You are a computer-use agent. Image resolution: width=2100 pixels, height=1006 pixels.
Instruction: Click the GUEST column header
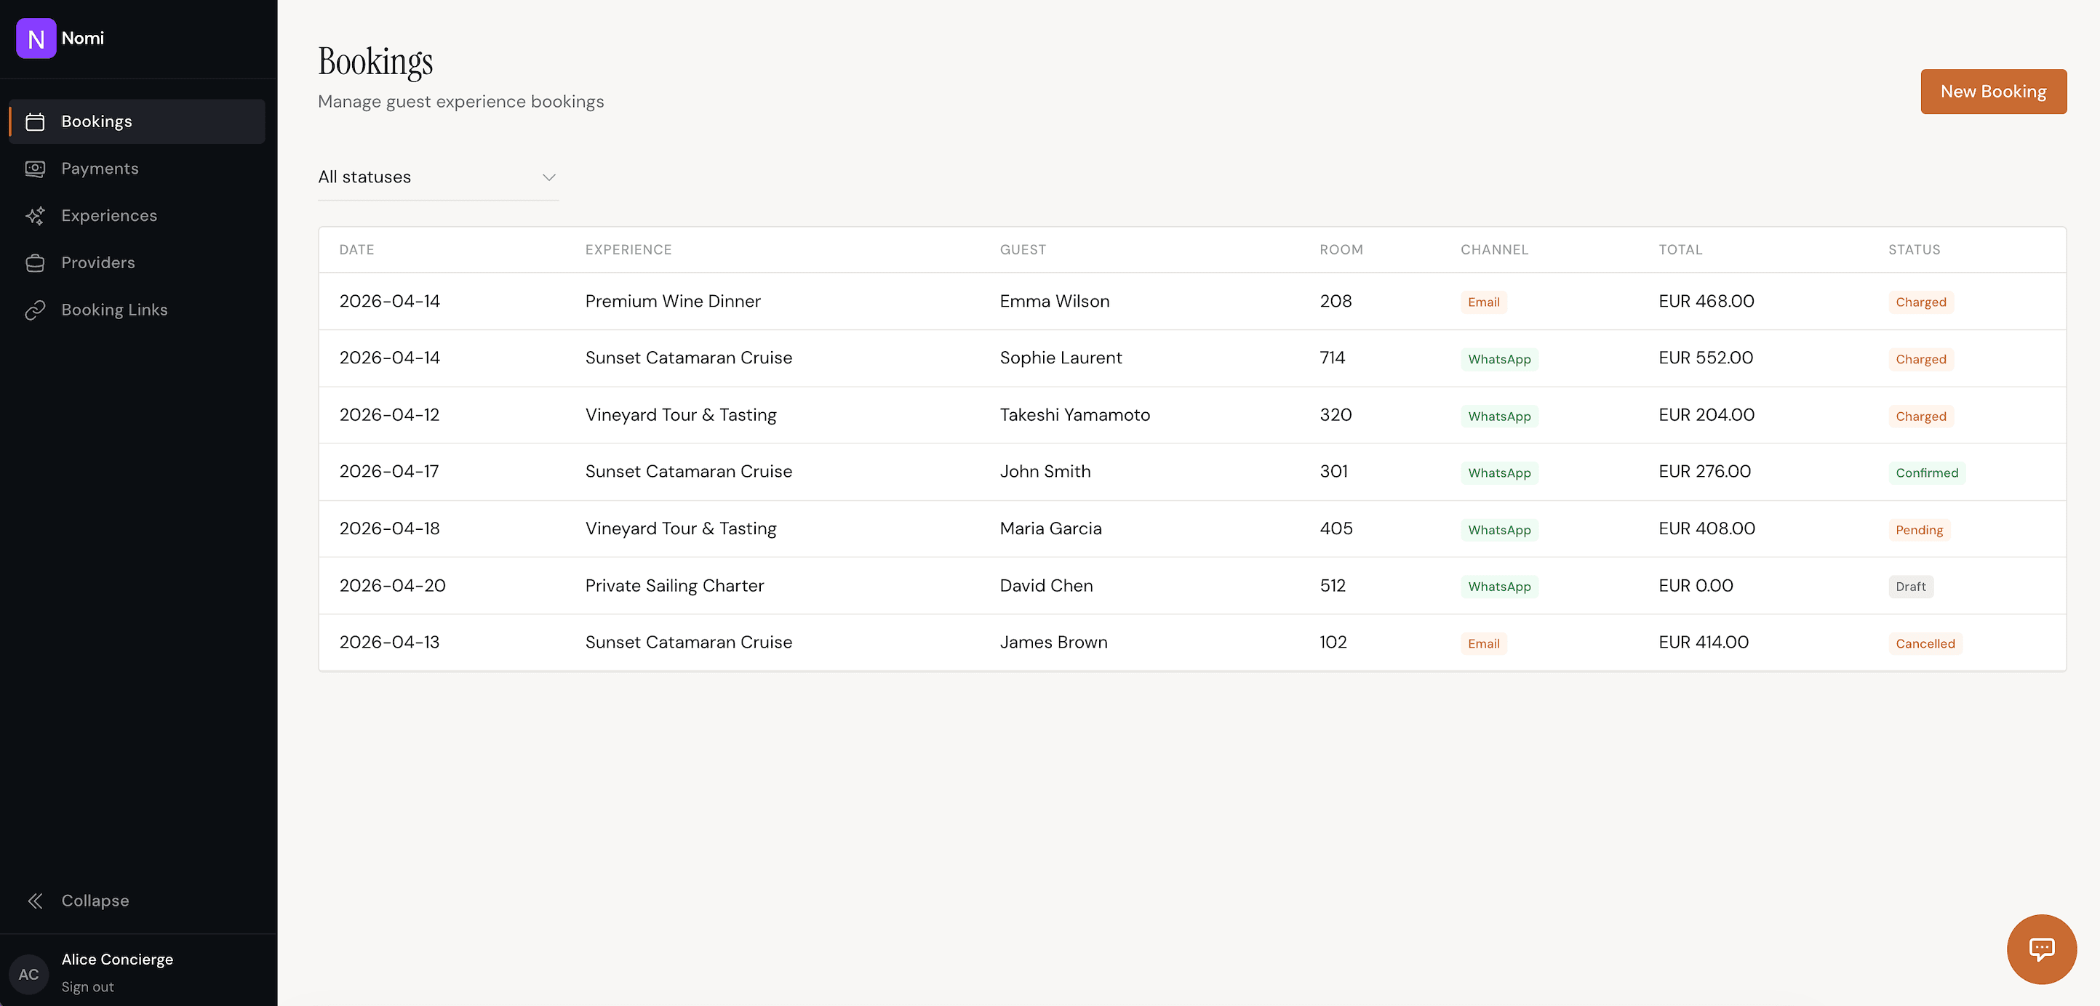(1022, 249)
